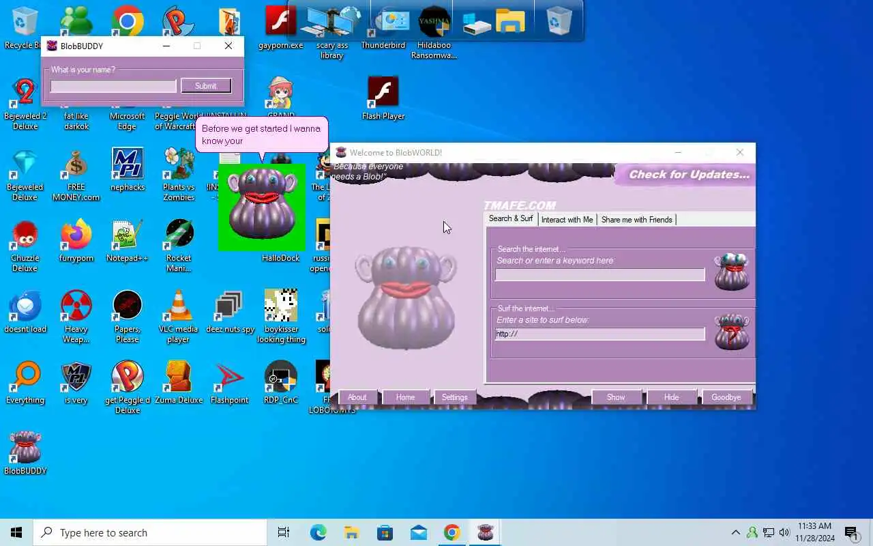
Task: Focus the site URL field containing http://
Action: pyautogui.click(x=600, y=334)
